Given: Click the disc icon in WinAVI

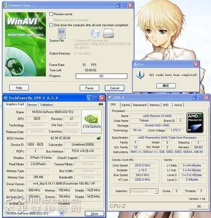Looking at the screenshot, I should click(x=95, y=33).
